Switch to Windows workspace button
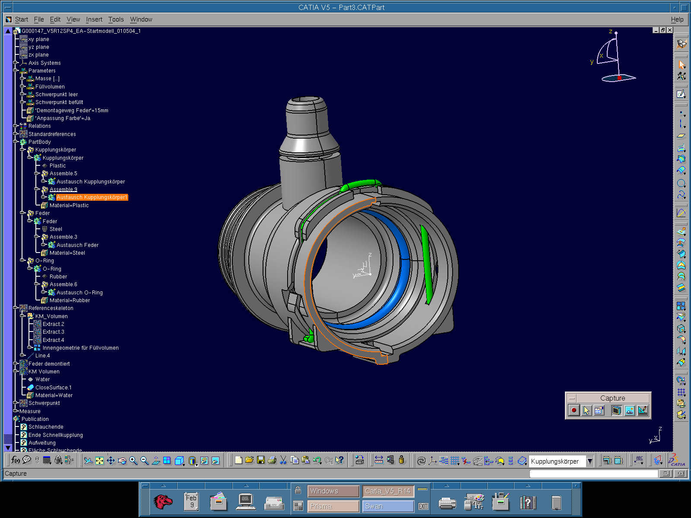Screen dimensions: 691x518 click(333, 491)
